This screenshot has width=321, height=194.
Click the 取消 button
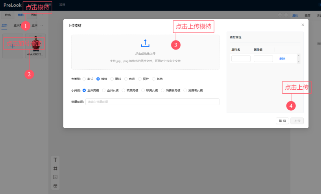tap(282, 121)
